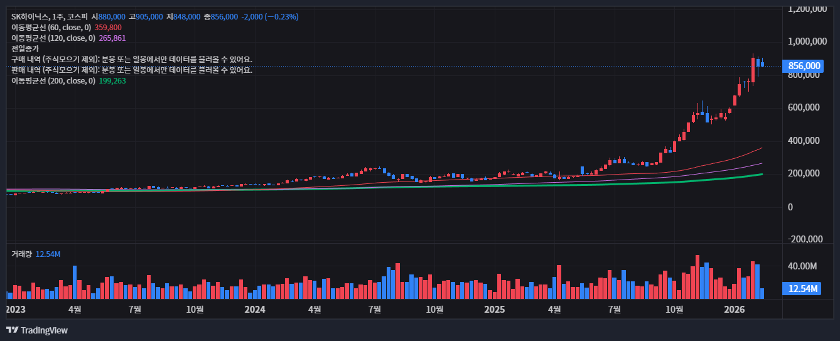Click the change value -2,000 (−0.23%)
This screenshot has width=840, height=341.
coord(270,16)
